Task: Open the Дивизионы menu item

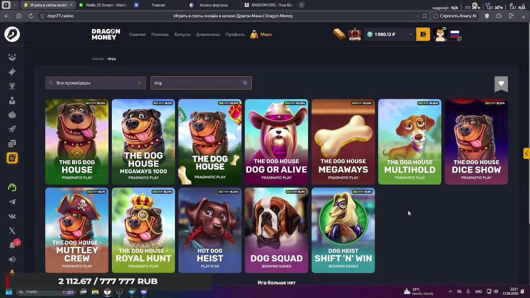Action: point(208,34)
